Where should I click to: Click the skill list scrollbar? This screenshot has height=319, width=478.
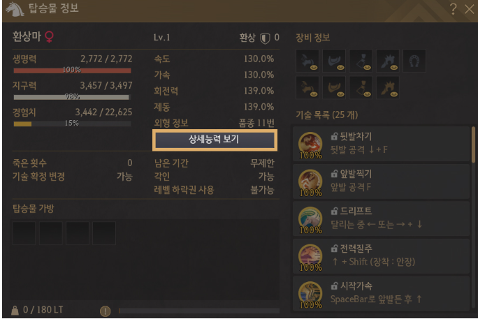coord(473,145)
